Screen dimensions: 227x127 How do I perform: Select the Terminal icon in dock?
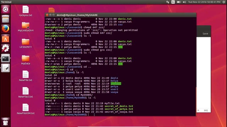coord(6,58)
